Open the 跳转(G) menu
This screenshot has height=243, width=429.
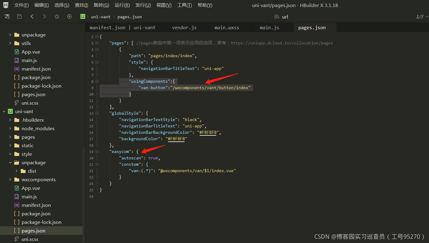coord(101,5)
